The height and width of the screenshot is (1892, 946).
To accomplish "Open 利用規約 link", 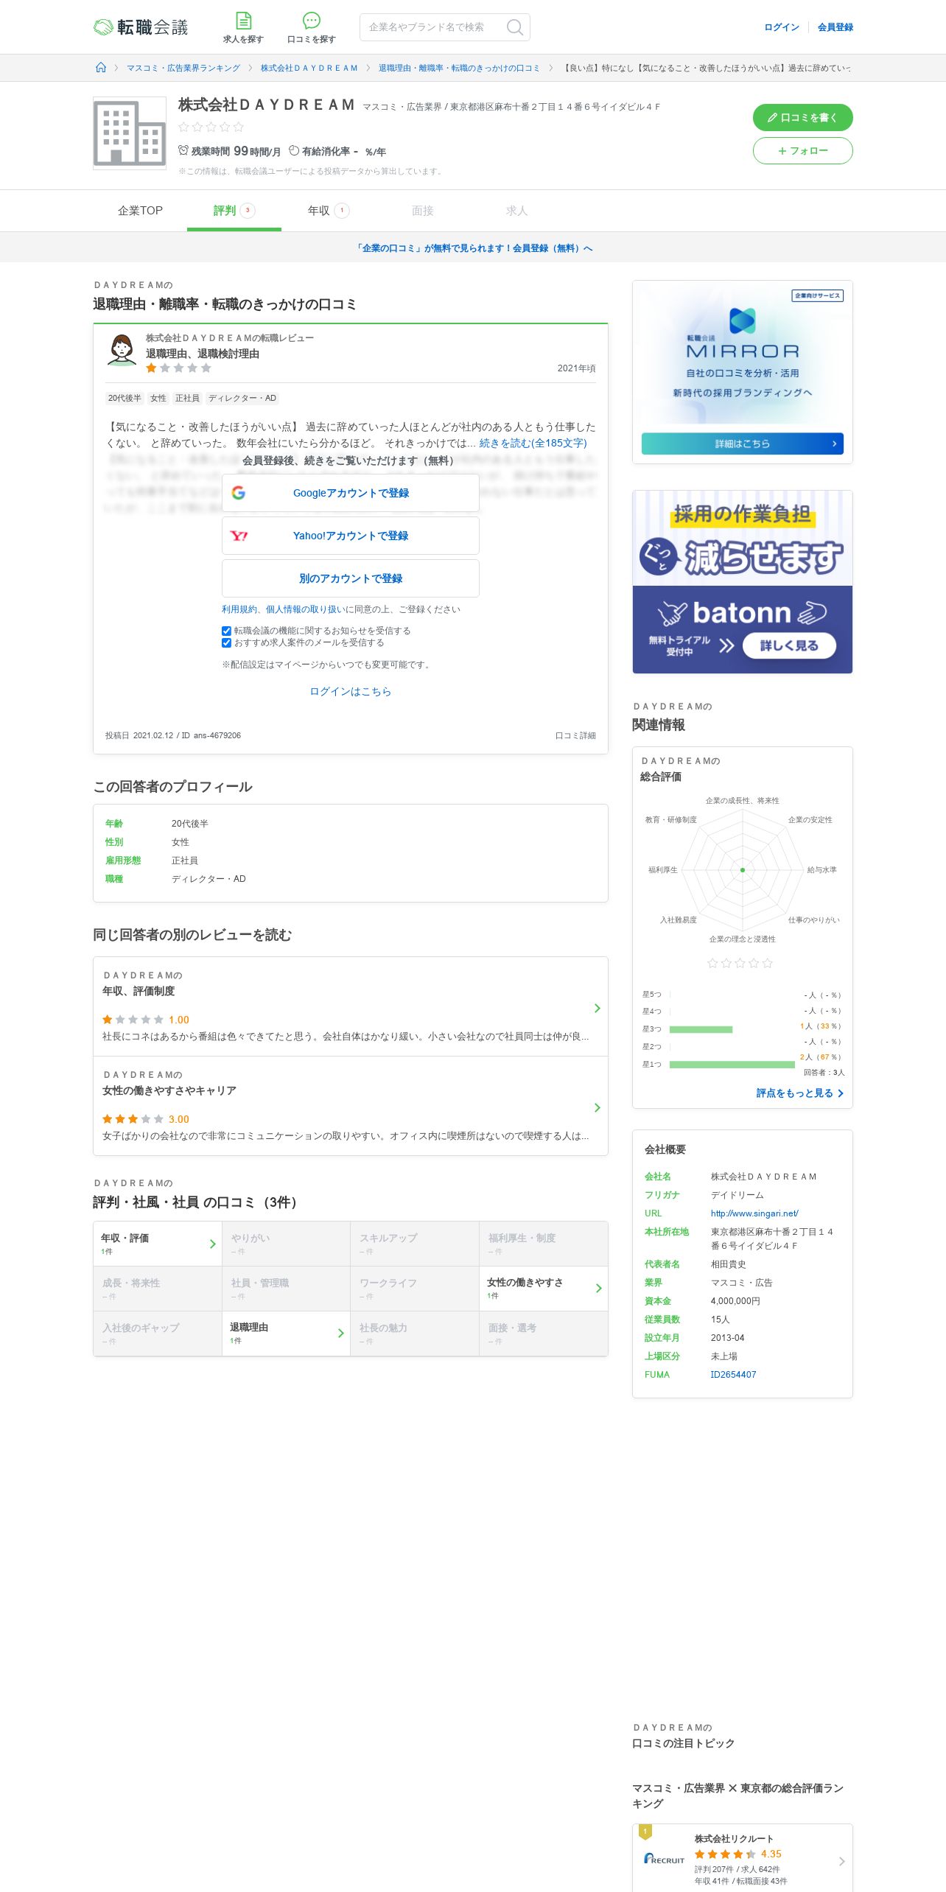I will coord(239,609).
